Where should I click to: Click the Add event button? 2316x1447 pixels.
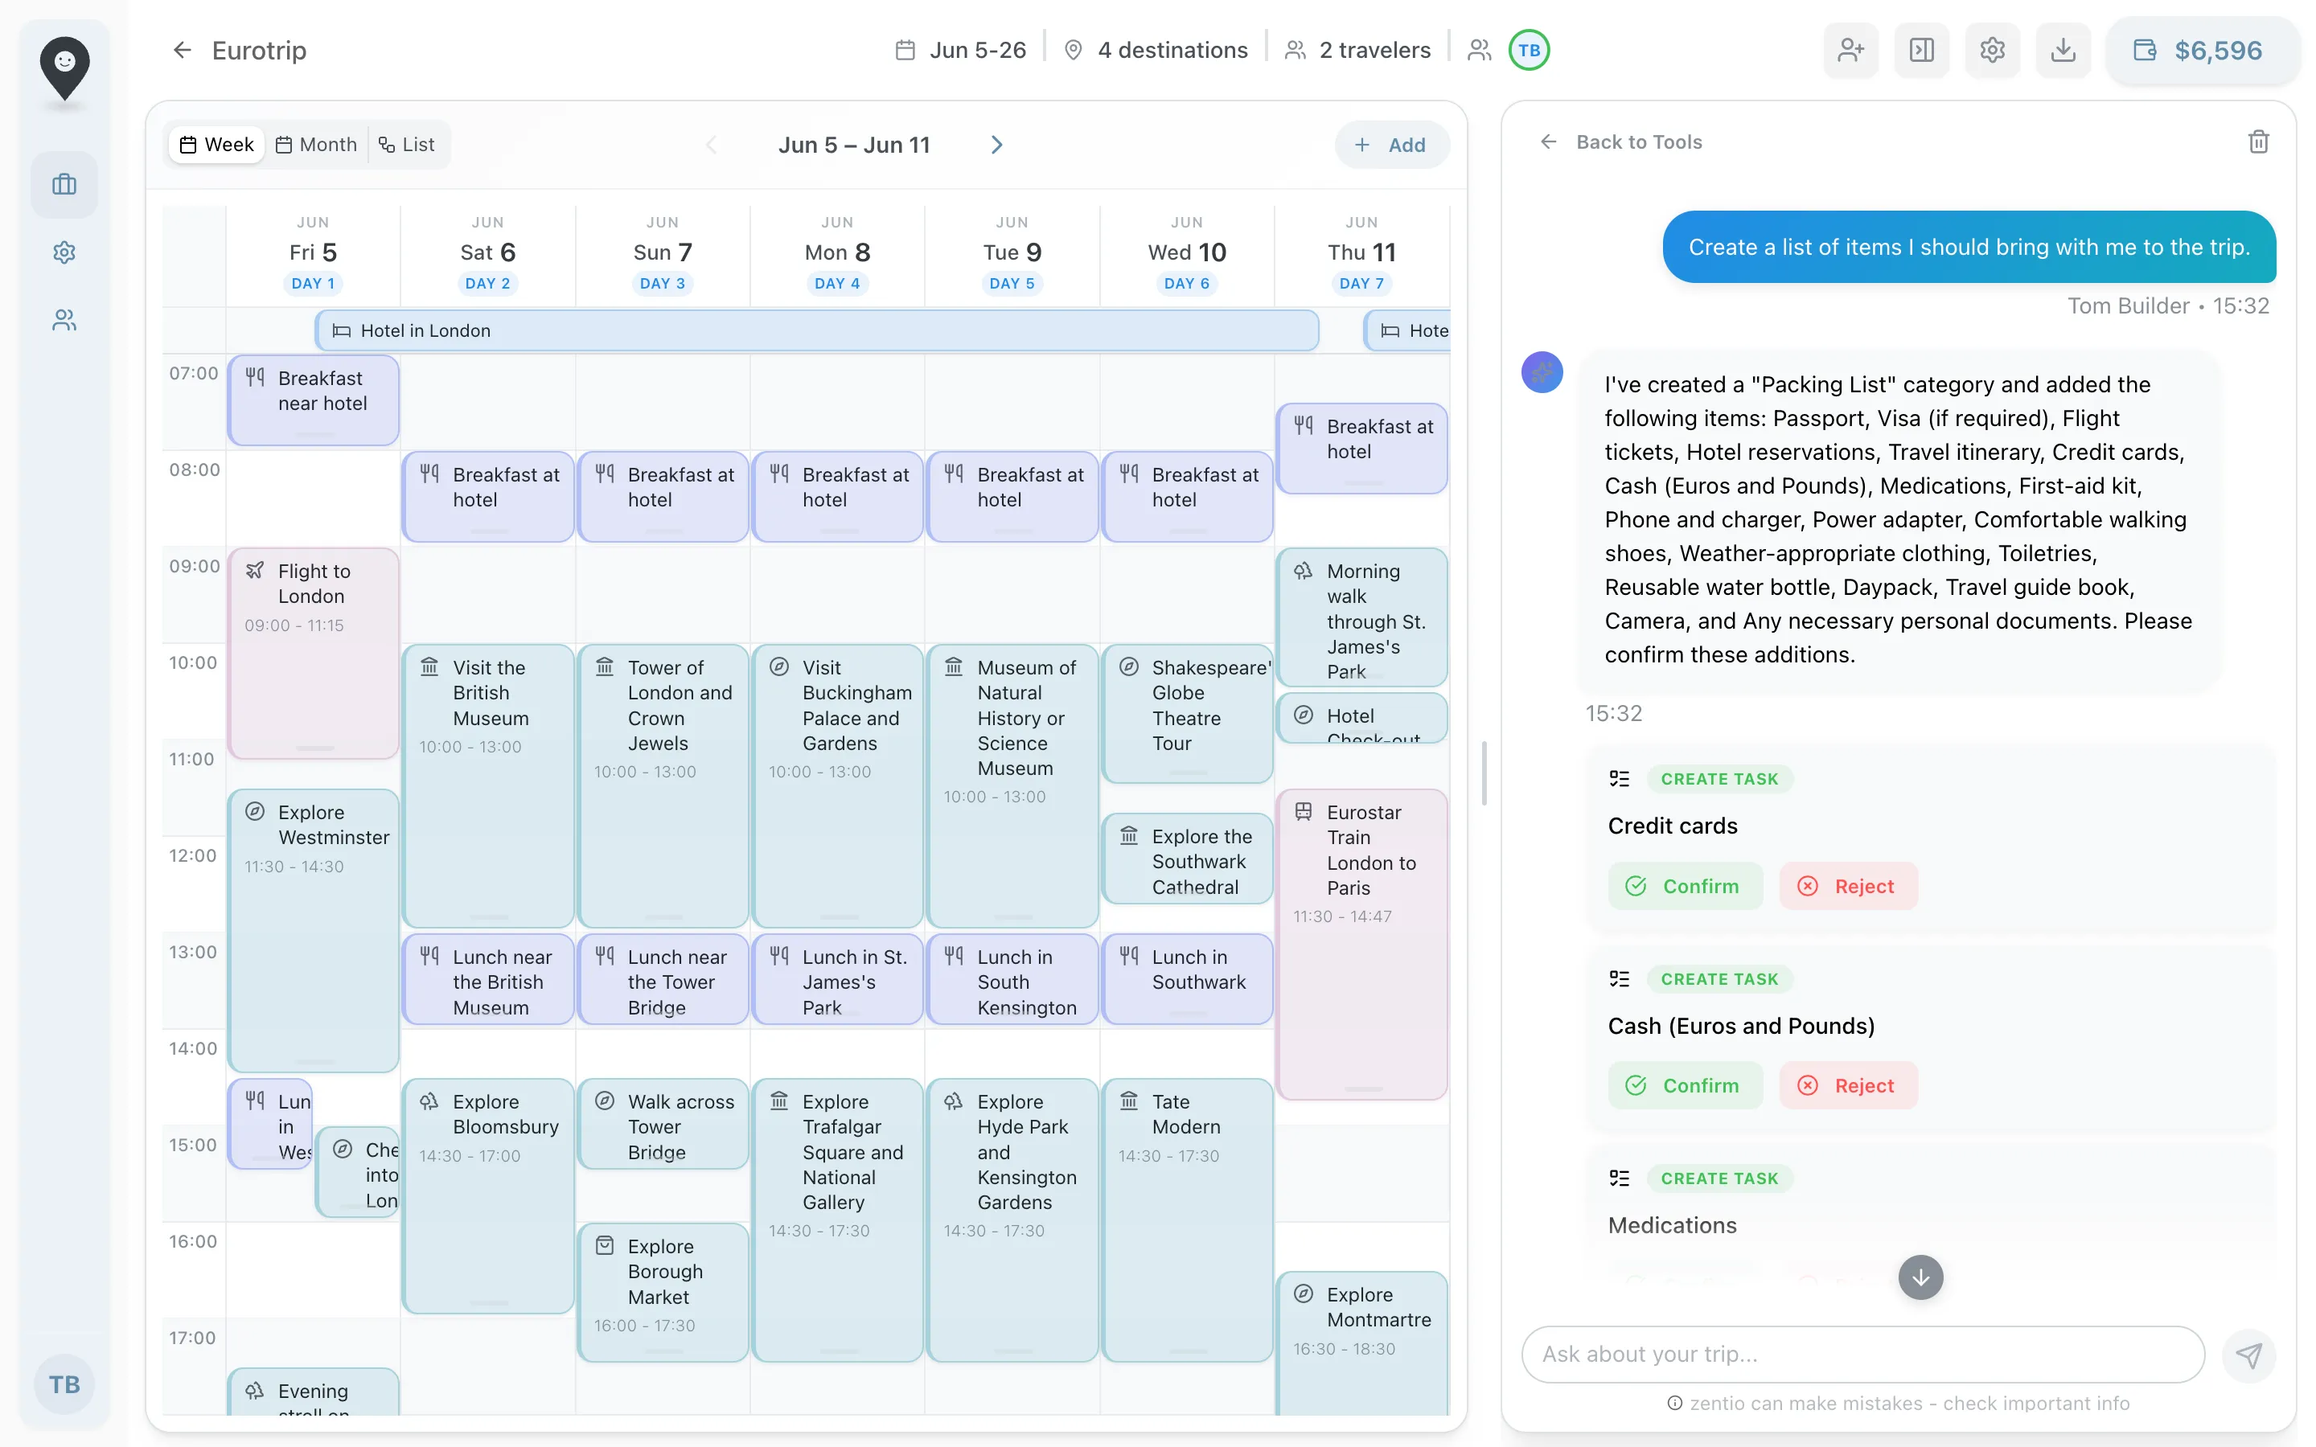pyautogui.click(x=1390, y=145)
